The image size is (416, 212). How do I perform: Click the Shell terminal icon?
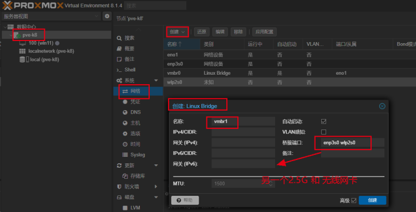pos(119,70)
